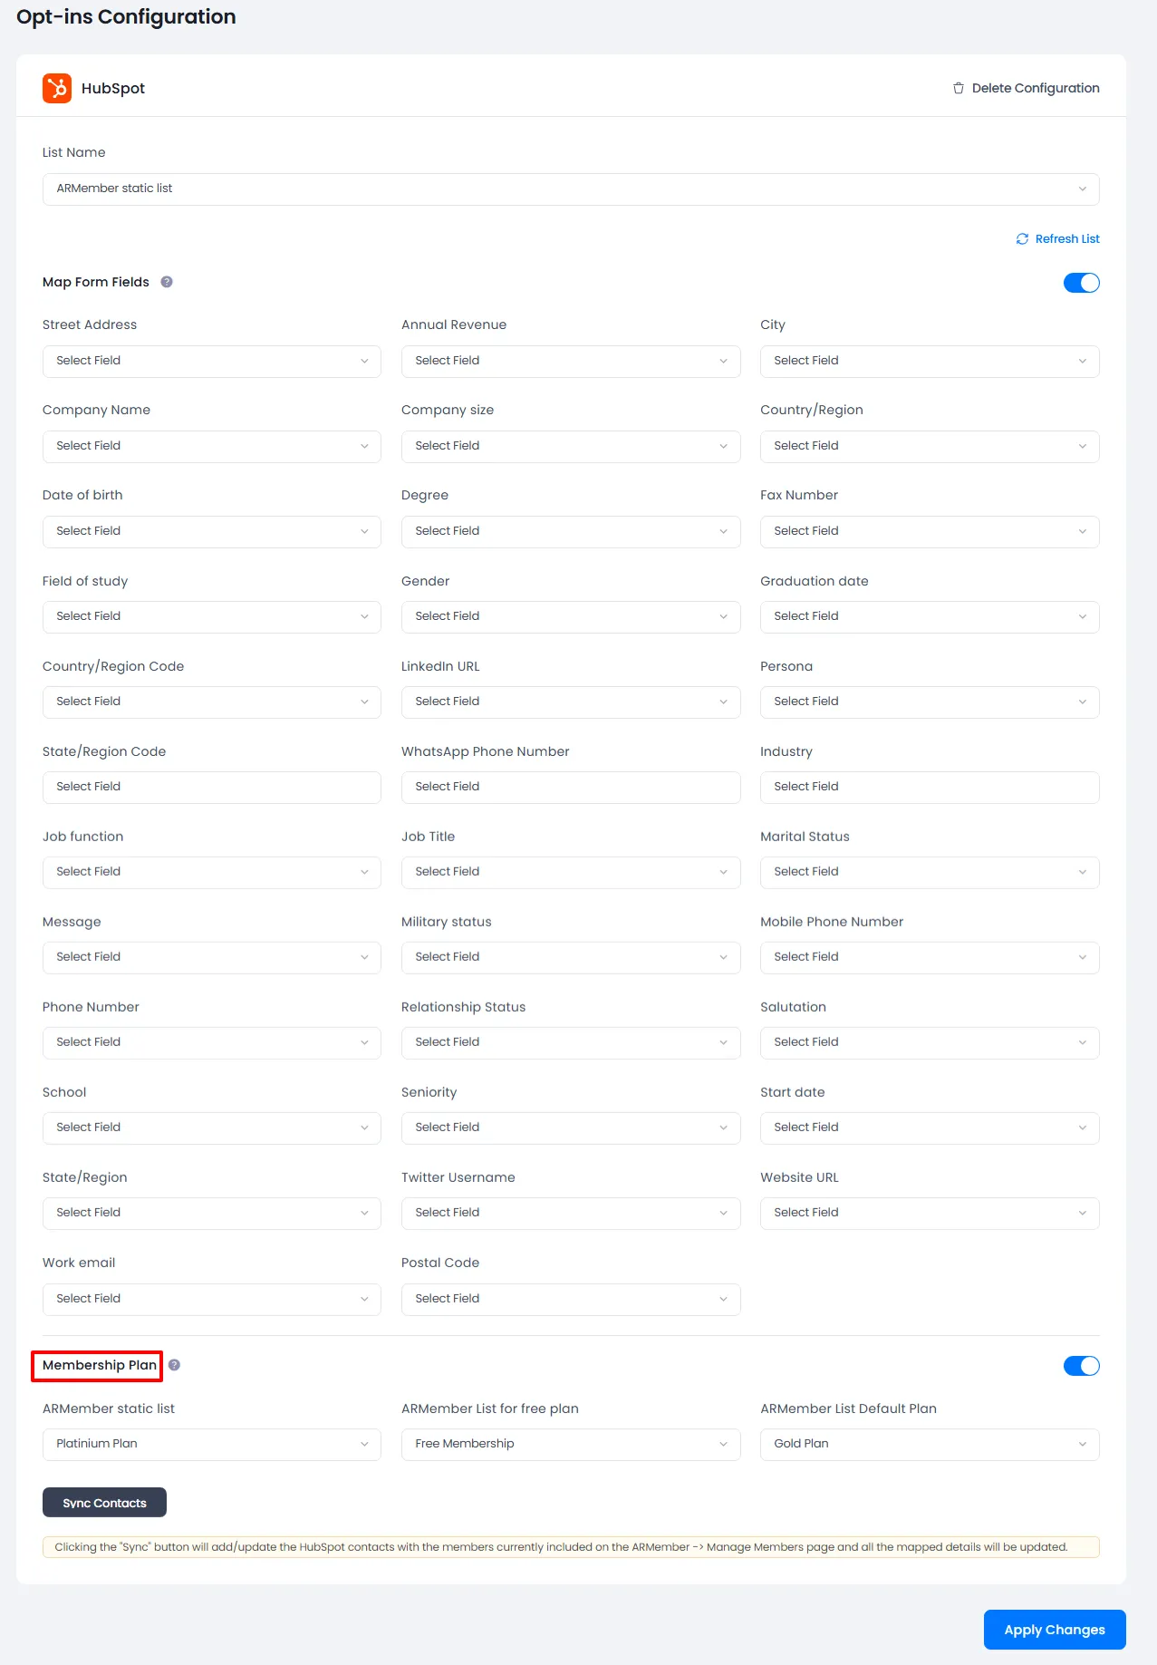Disable the Map Form Fields toggle
The width and height of the screenshot is (1157, 1665).
click(x=1081, y=282)
